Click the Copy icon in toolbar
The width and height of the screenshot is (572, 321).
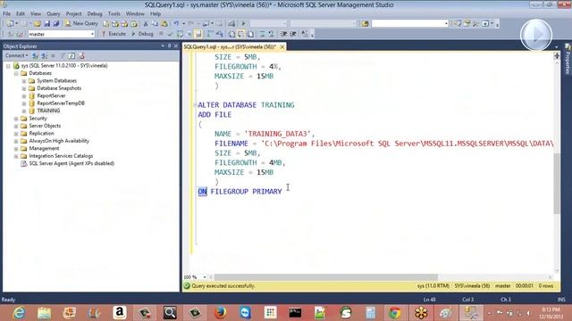155,24
